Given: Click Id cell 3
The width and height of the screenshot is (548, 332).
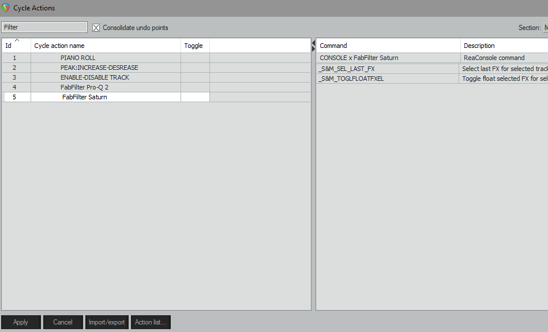Looking at the screenshot, I should 16,77.
